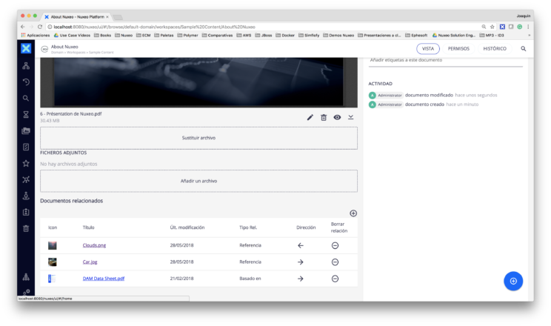Viewport: 551px width, 326px height.
Task: Switch to the VISTA tab
Action: (x=428, y=49)
